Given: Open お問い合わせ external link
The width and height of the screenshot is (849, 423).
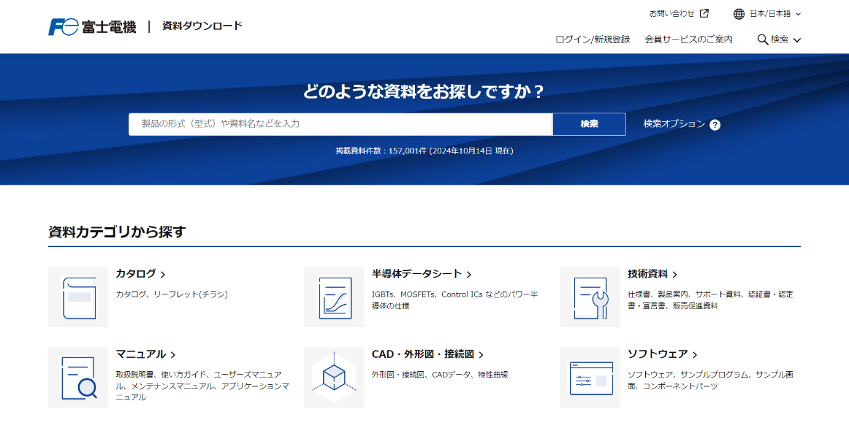Looking at the screenshot, I should click(x=678, y=14).
